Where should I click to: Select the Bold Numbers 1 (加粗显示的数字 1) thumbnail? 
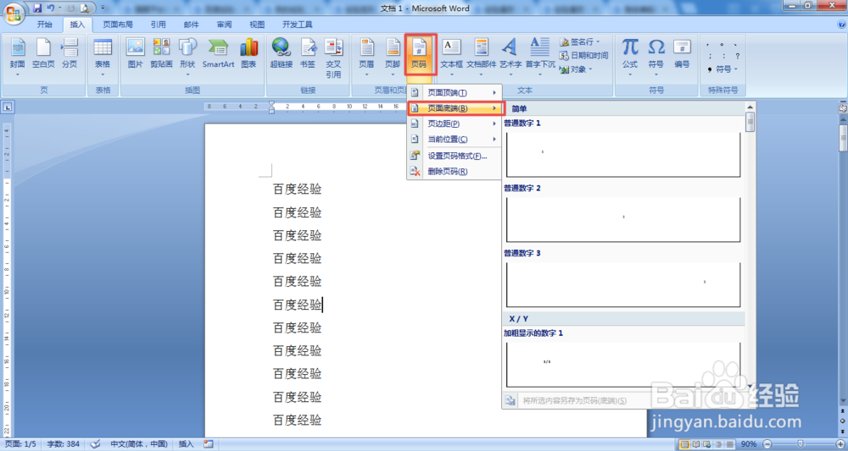(623, 364)
